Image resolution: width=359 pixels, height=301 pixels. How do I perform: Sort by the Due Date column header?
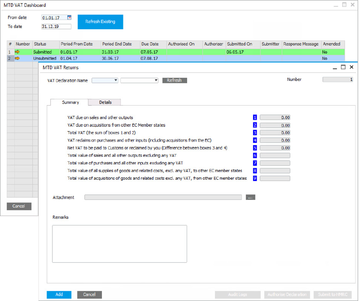click(x=149, y=44)
